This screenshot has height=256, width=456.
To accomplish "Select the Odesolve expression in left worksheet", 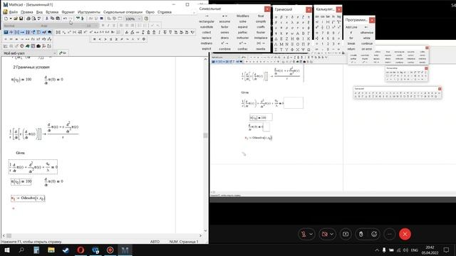I will [28, 198].
